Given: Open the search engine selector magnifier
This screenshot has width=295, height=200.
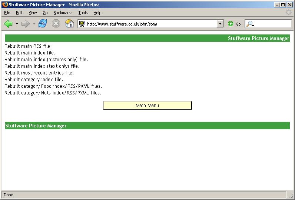Looking at the screenshot, I should click(251, 24).
